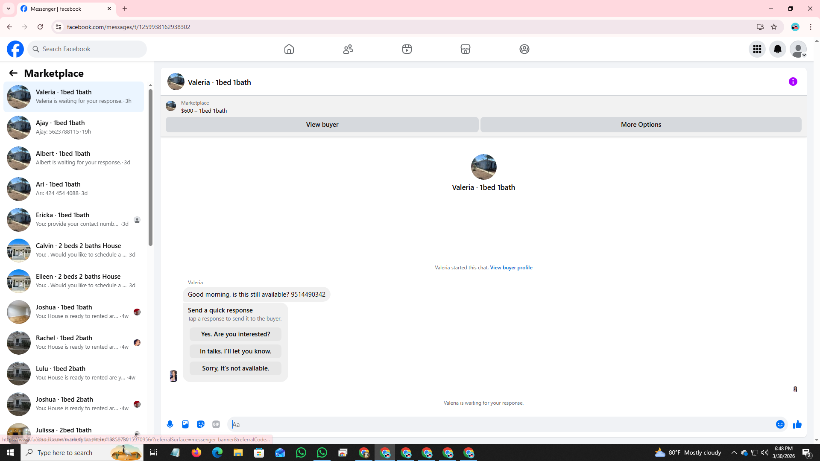Expand Chrome tab search dropdown
The image size is (820, 461).
pos(8,9)
